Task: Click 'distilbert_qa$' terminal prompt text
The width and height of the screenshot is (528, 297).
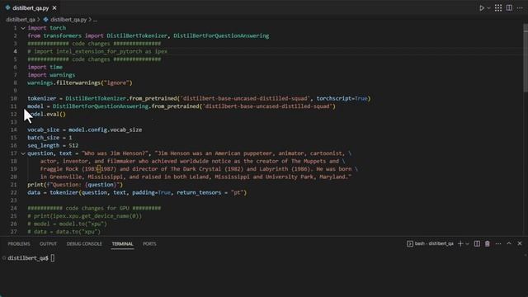Action: tap(28, 258)
